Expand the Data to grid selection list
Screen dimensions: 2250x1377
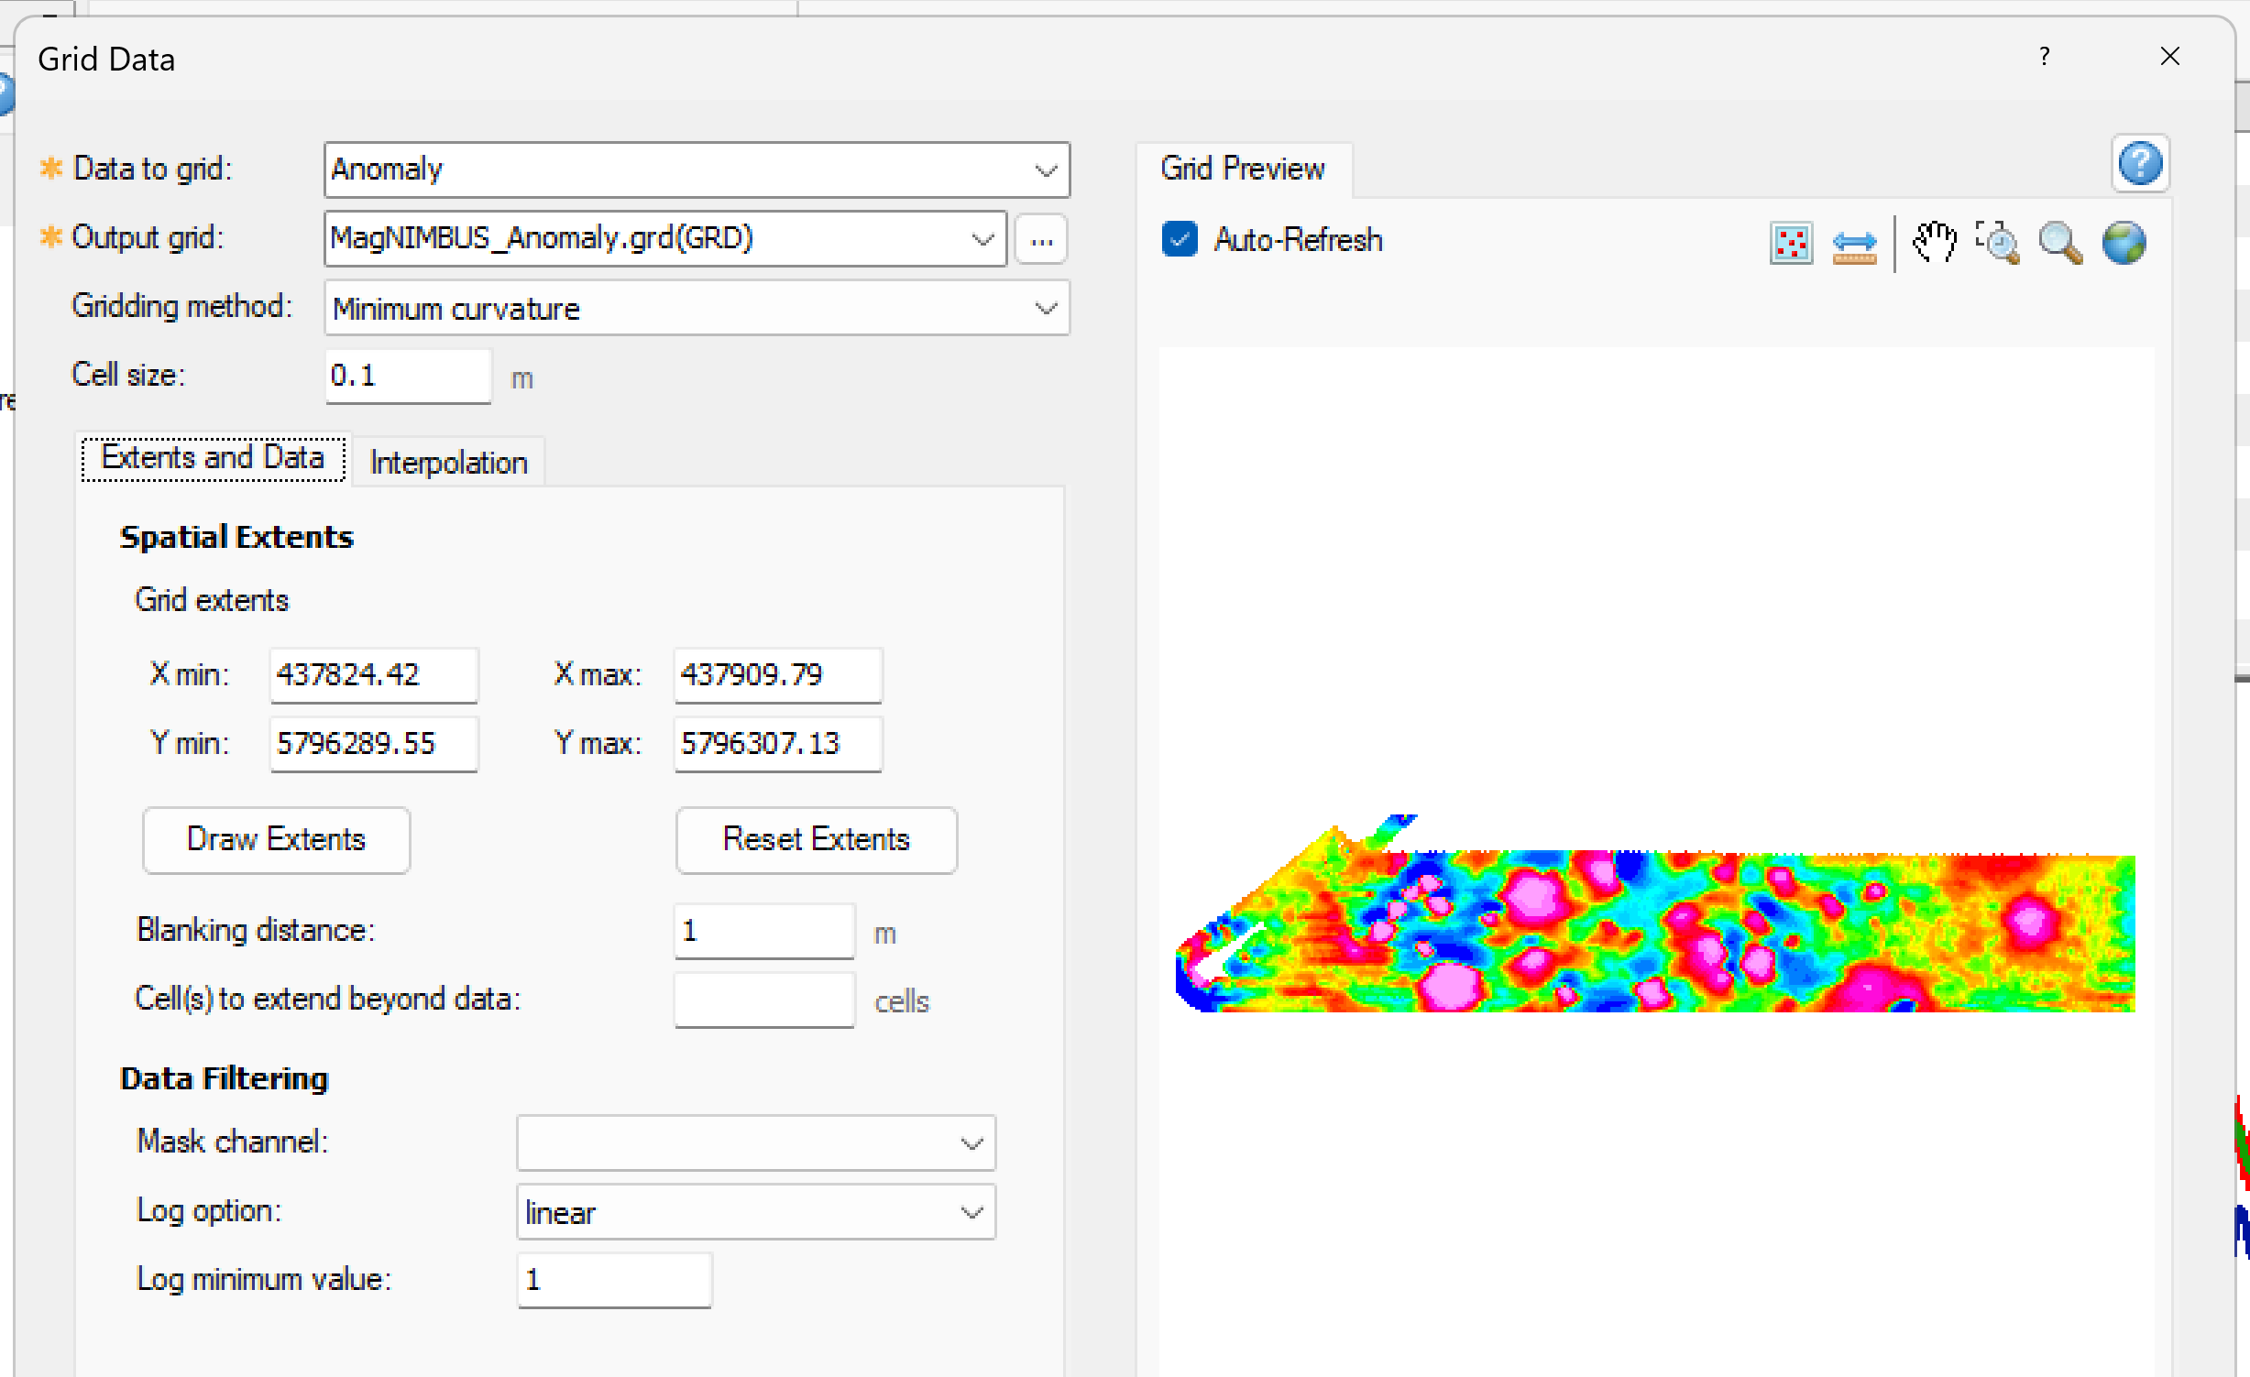1045,169
